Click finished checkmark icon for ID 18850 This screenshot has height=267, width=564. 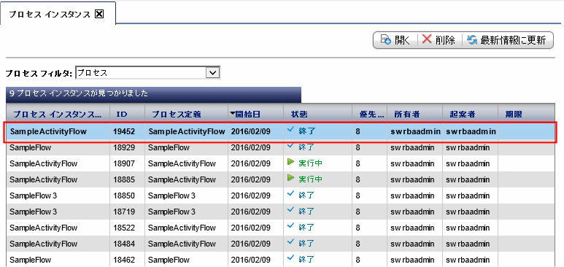pyautogui.click(x=290, y=194)
